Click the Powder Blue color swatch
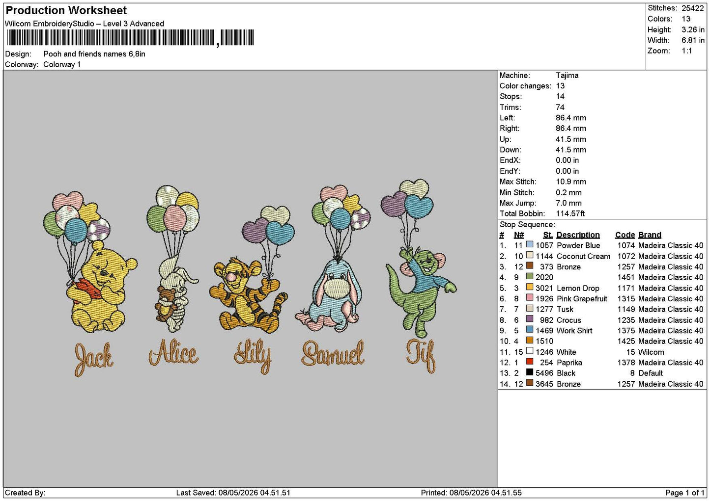710x501 pixels. pos(530,244)
